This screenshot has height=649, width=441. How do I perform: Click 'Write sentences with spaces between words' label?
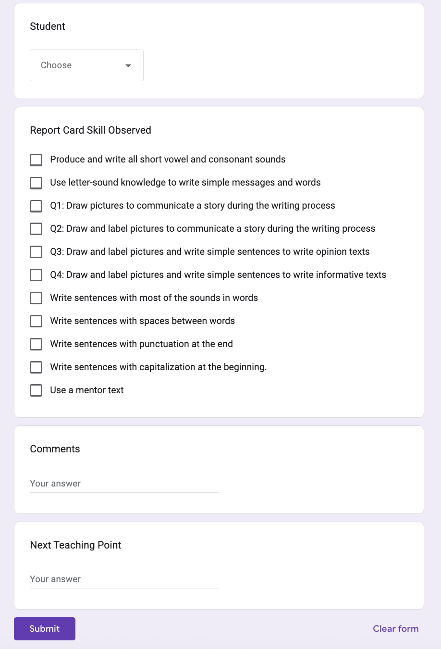(142, 321)
